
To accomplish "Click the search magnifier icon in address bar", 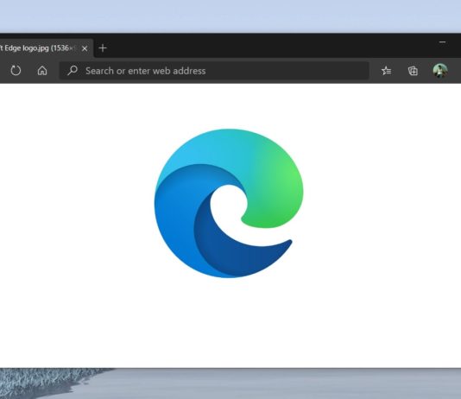I will 73,70.
